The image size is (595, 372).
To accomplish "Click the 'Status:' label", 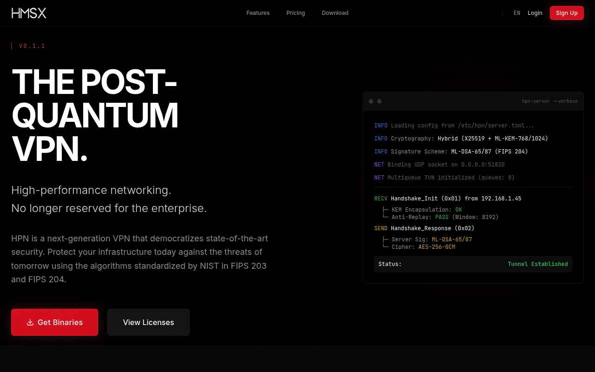I will (x=390, y=264).
